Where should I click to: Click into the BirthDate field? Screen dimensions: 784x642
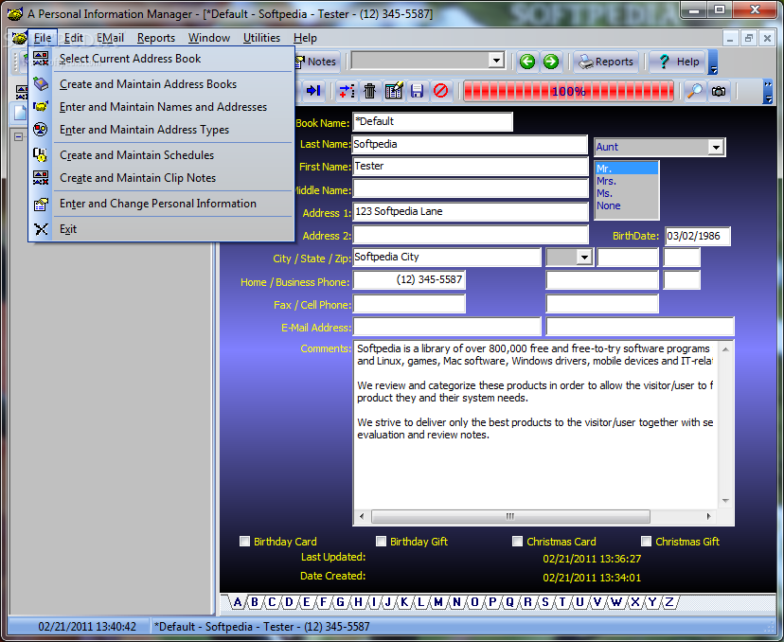point(698,236)
